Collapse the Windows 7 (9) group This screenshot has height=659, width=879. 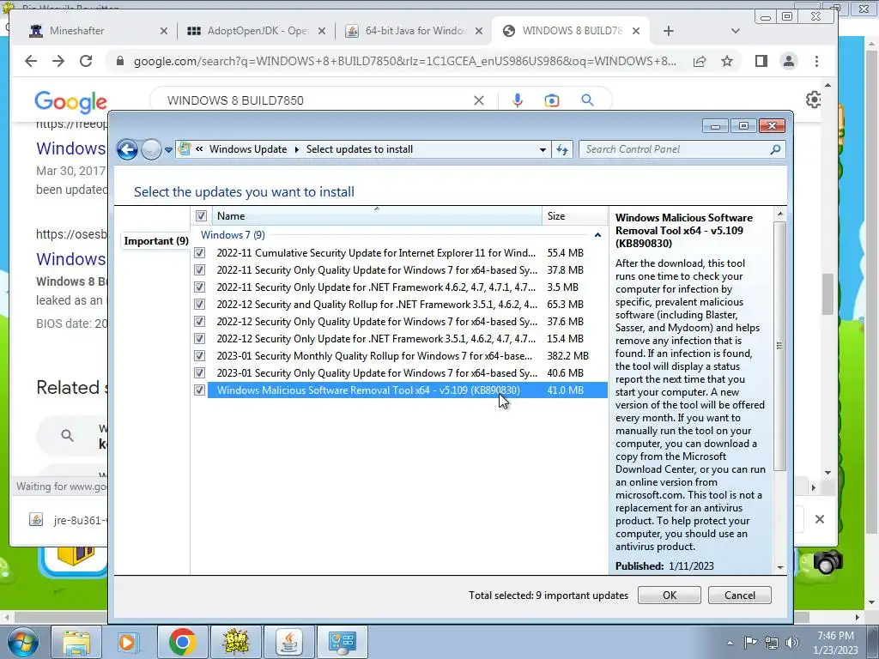(x=597, y=235)
